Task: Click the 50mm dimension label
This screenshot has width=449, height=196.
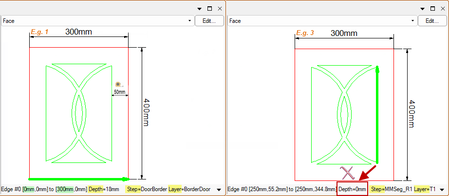Action: [x=119, y=92]
